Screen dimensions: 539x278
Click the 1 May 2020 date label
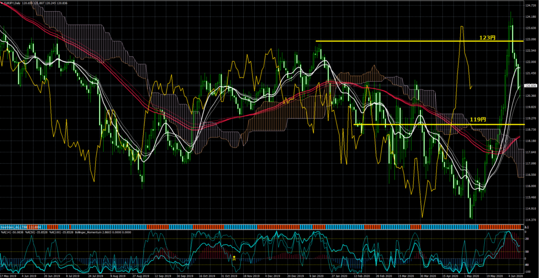(x=473, y=275)
